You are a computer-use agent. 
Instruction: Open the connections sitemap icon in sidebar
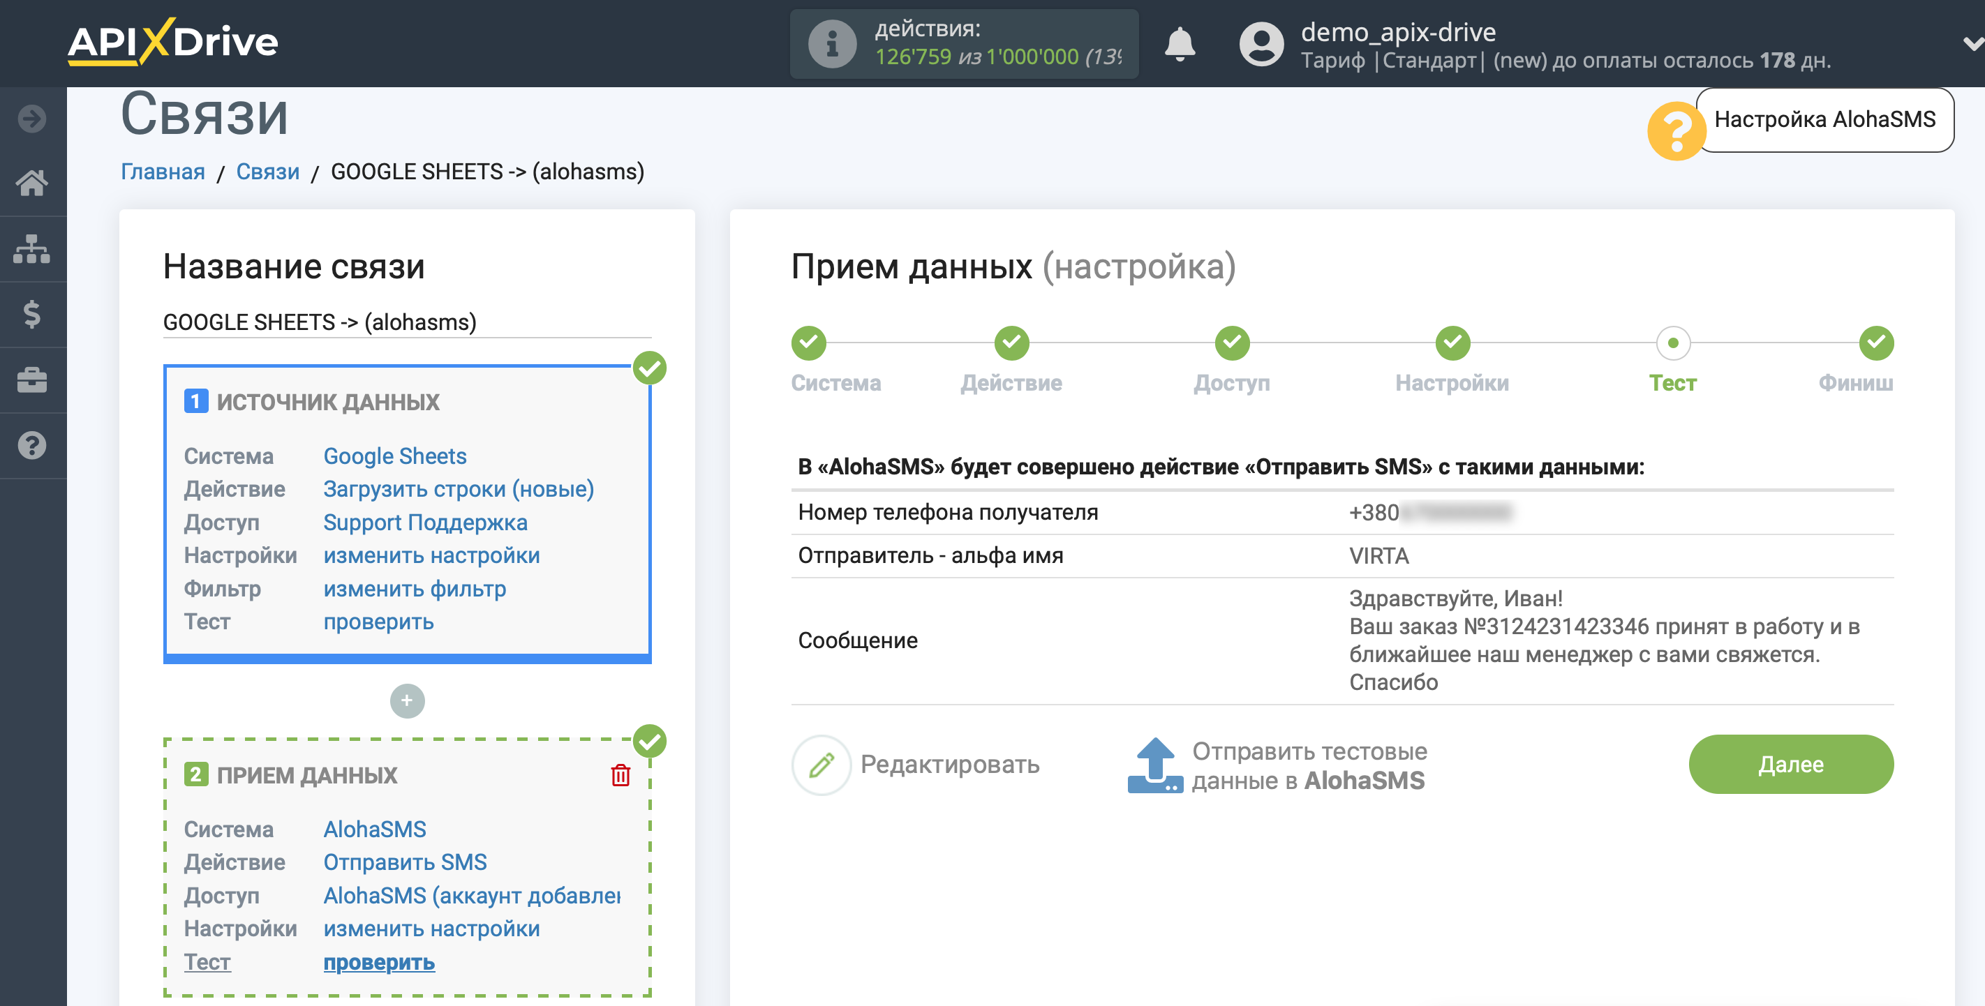point(32,249)
